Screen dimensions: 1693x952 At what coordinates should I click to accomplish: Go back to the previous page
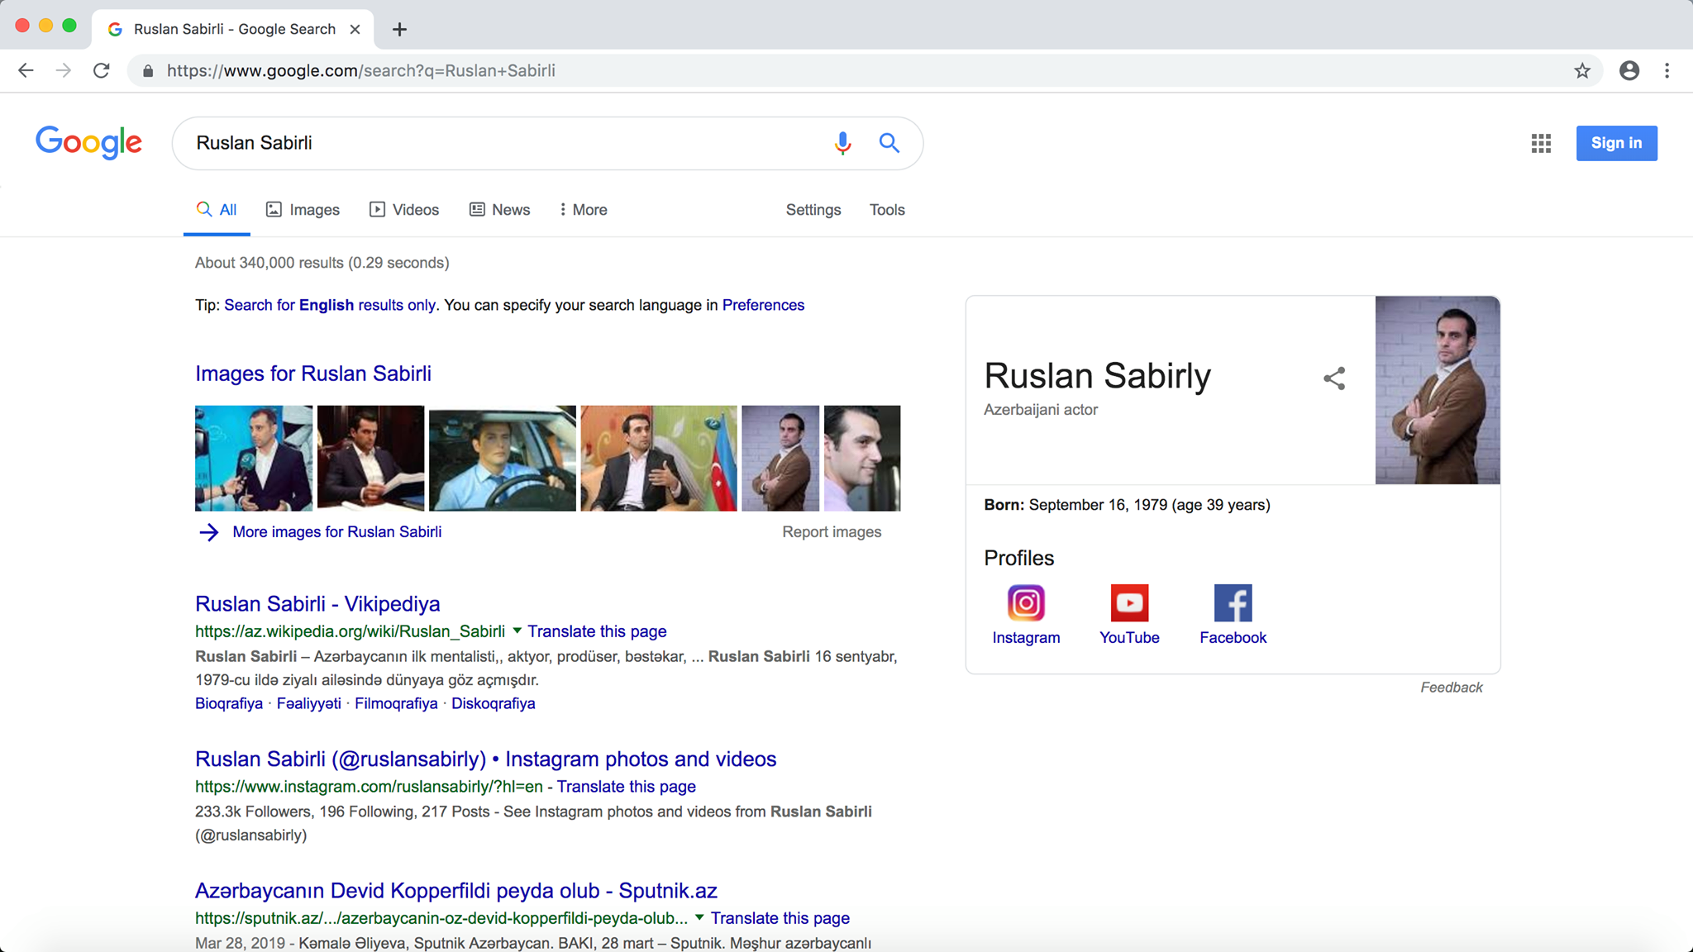pyautogui.click(x=26, y=70)
